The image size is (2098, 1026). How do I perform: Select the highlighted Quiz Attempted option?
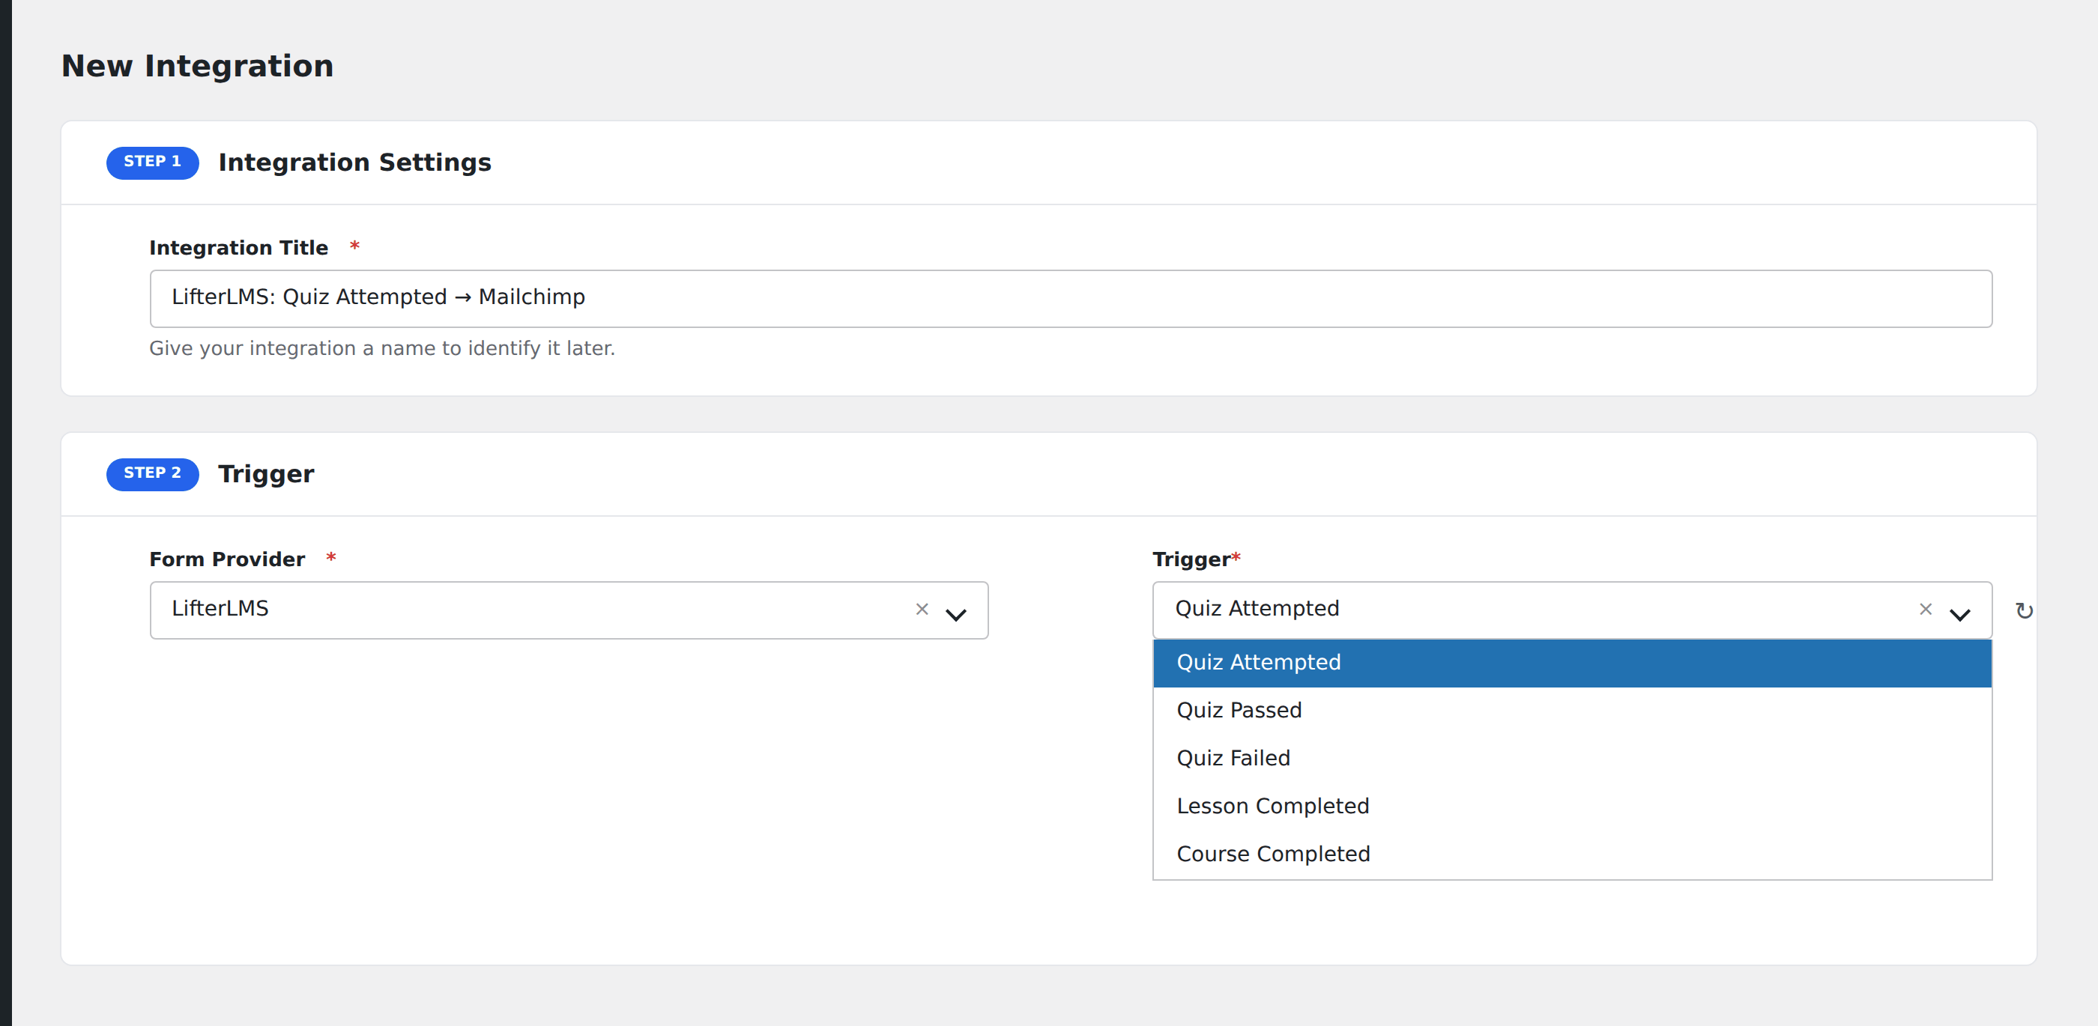click(1572, 663)
